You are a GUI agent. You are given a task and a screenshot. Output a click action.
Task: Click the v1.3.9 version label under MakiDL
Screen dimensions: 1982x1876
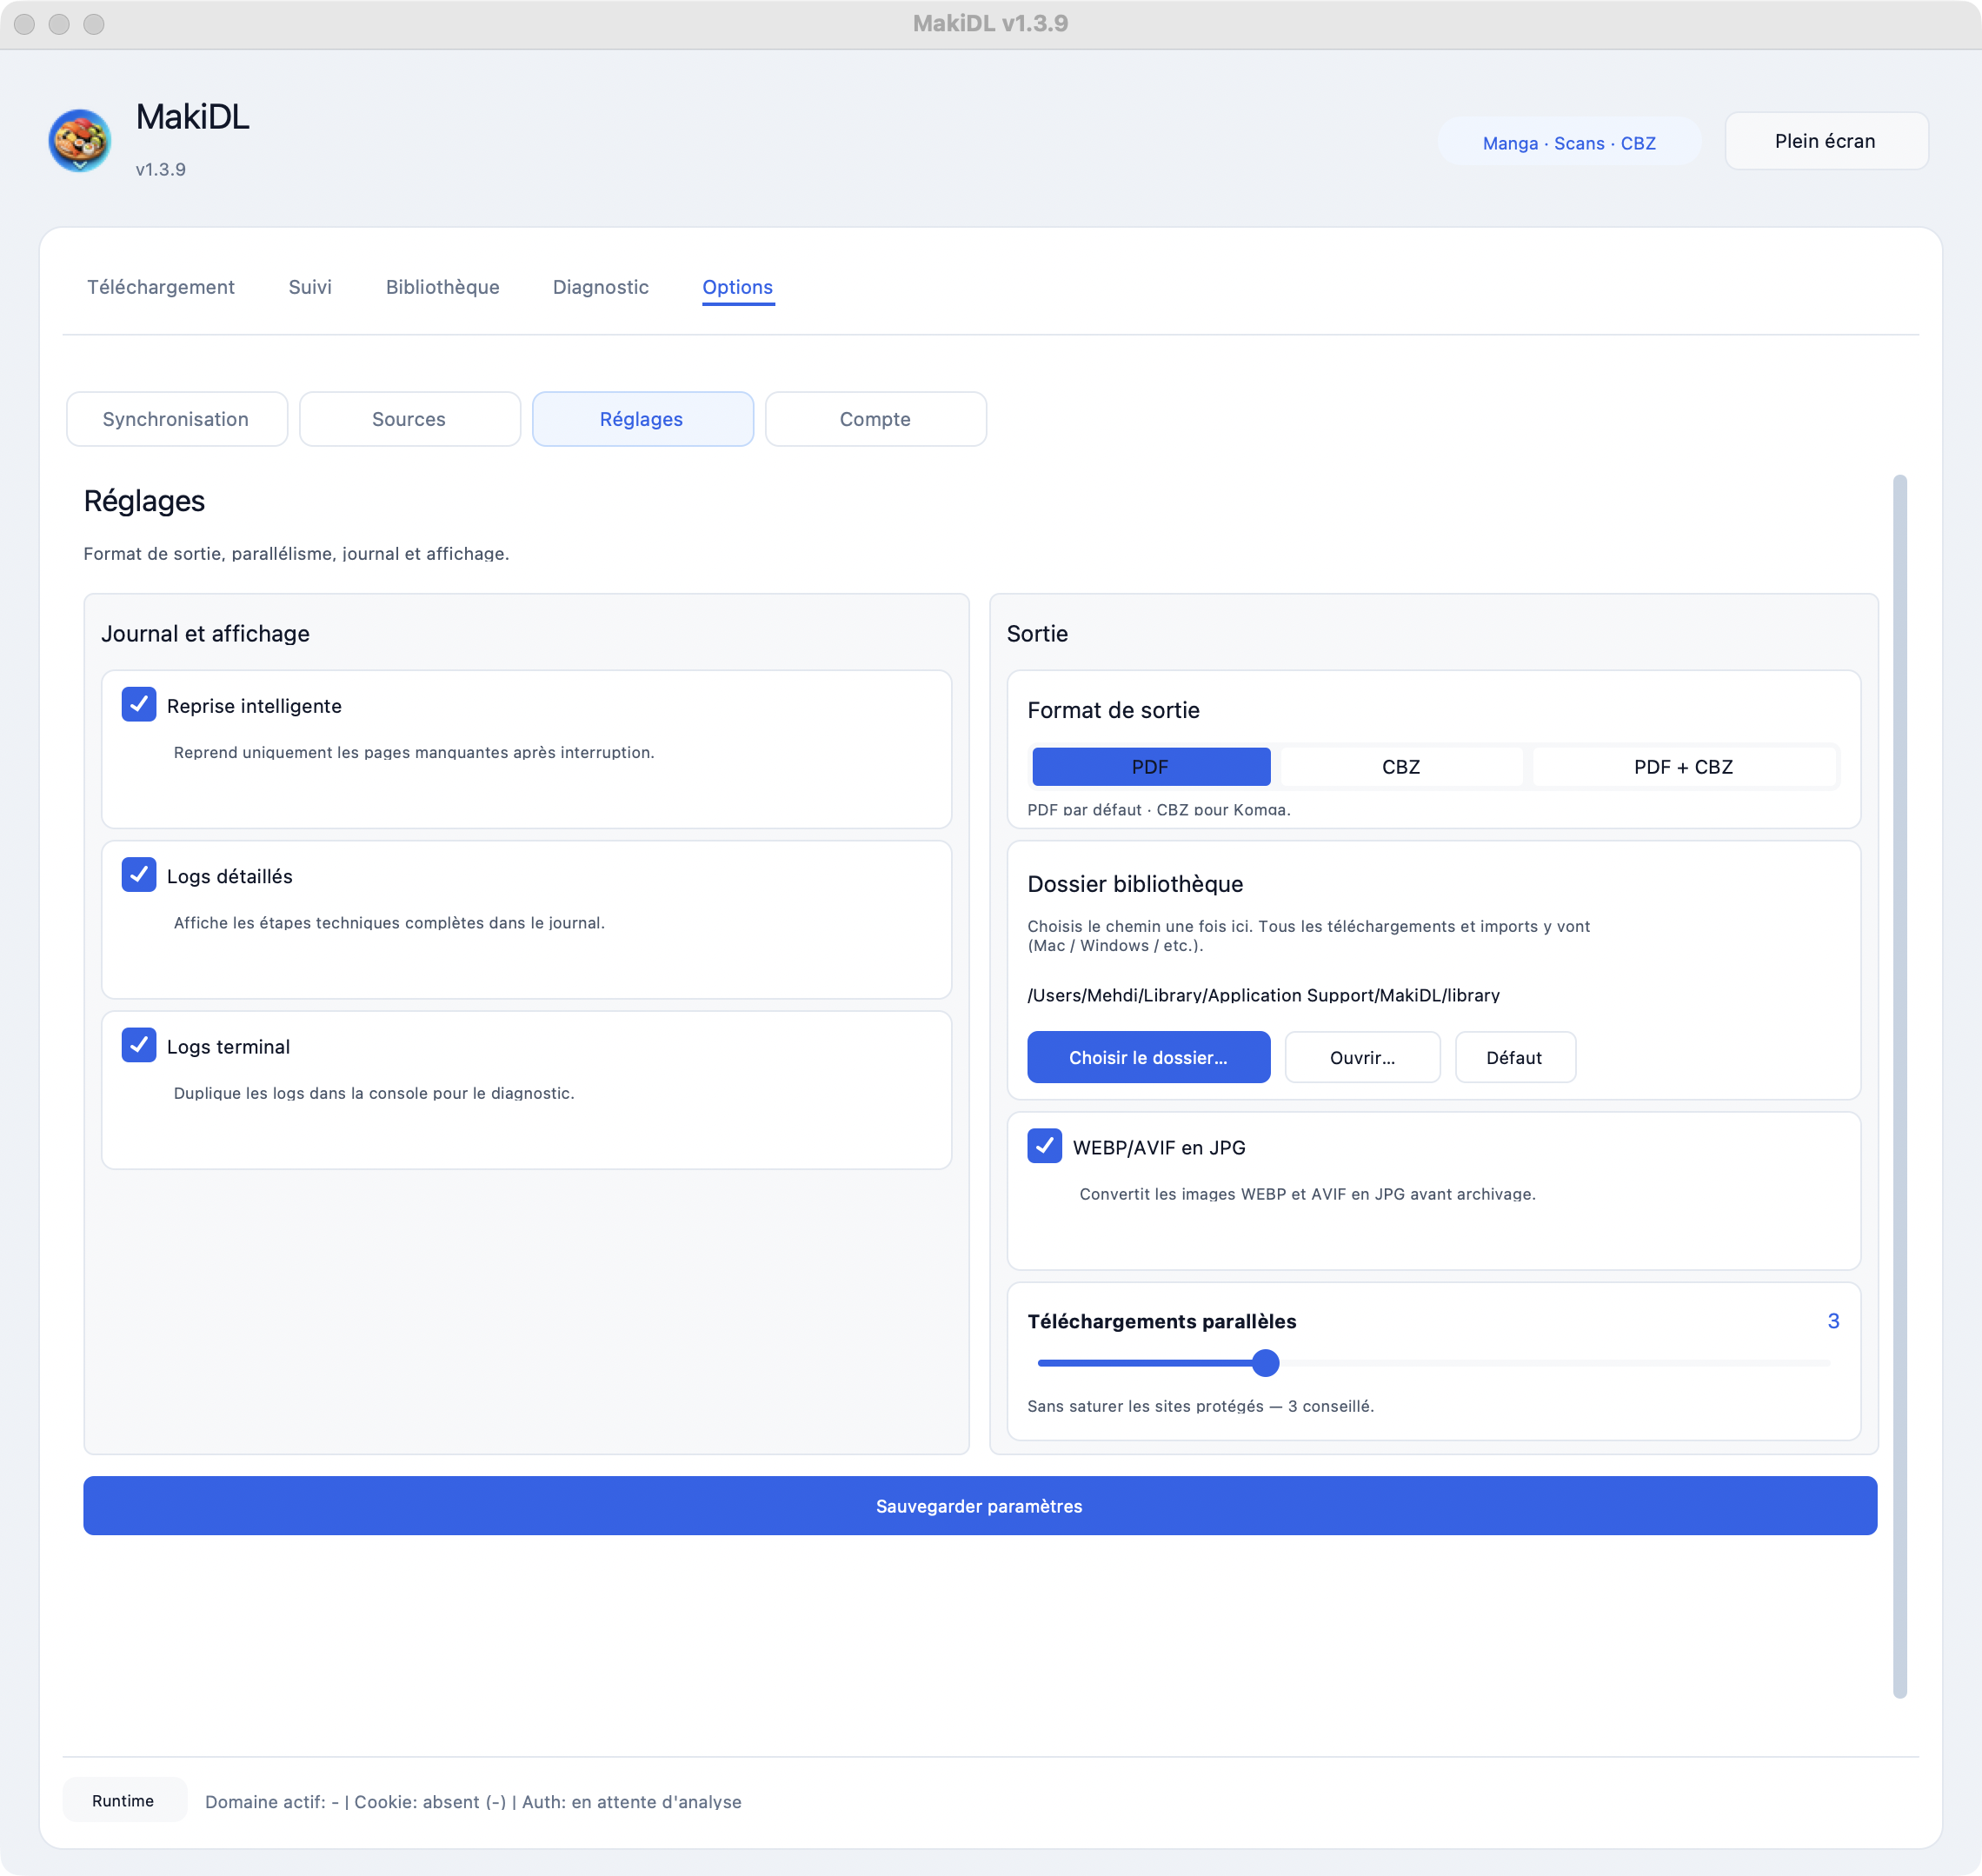click(x=161, y=169)
